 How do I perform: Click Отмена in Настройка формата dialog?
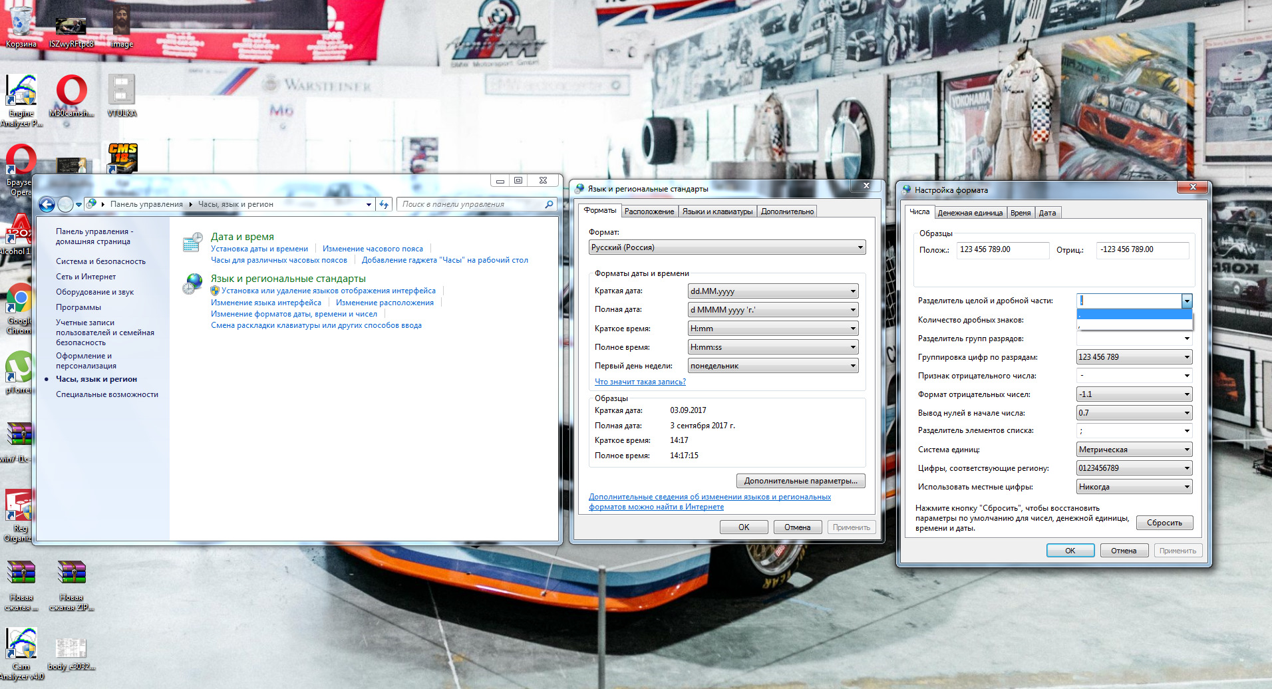pos(1124,551)
